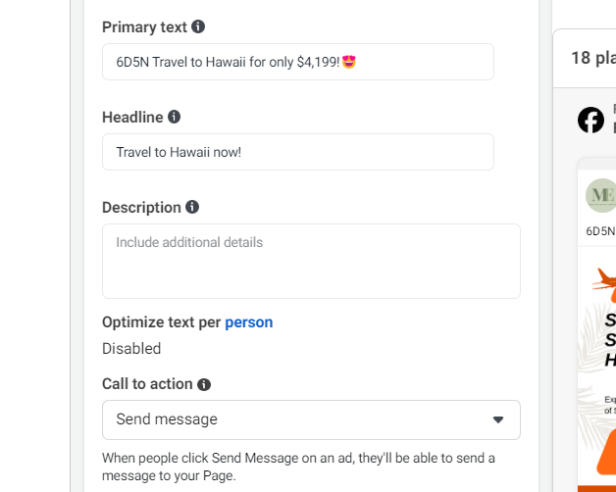Image resolution: width=616 pixels, height=492 pixels.
Task: Click the Description box to add details
Action: [311, 261]
